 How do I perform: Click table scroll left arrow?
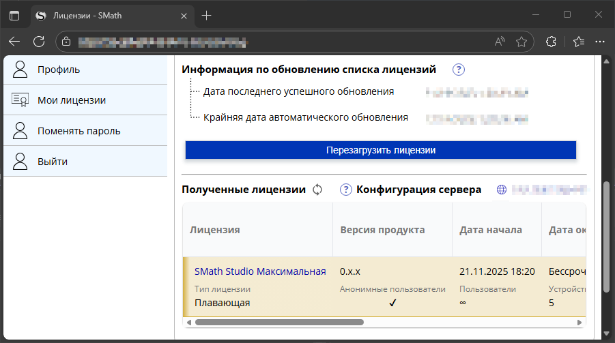[x=189, y=323]
